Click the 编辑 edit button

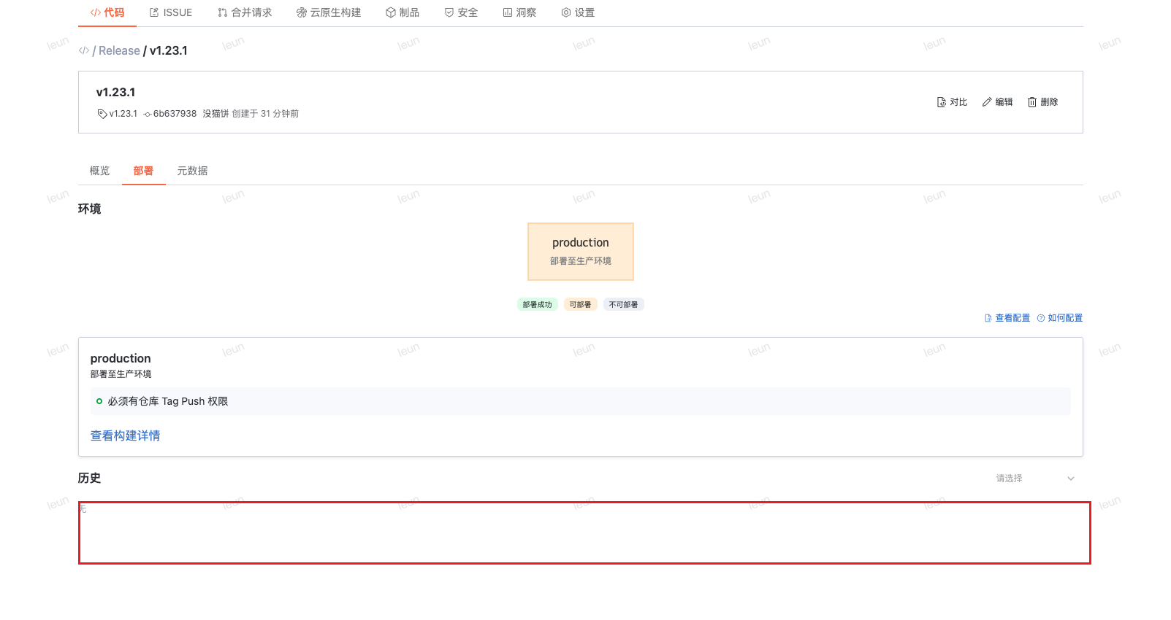point(997,102)
